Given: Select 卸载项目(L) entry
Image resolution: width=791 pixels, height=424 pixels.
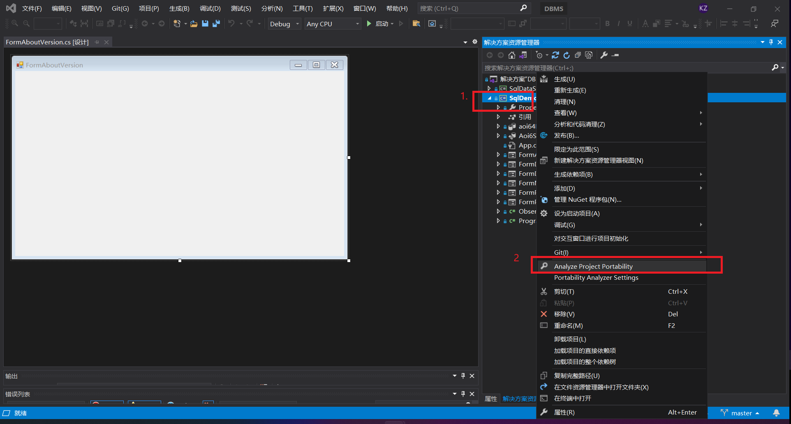Looking at the screenshot, I should (x=622, y=339).
